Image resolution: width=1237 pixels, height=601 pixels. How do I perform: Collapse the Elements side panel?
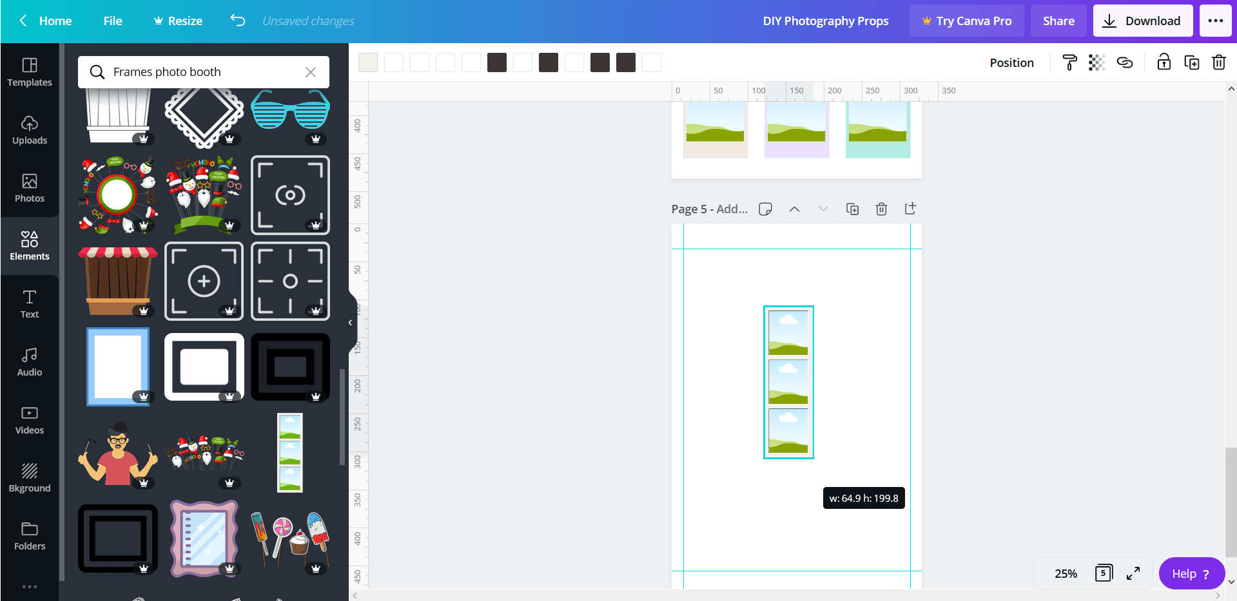pyautogui.click(x=349, y=322)
